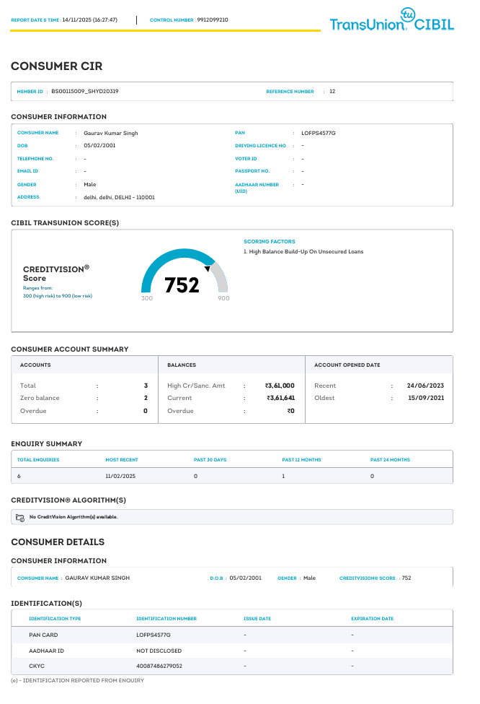480x704 pixels.
Task: Select High Cr/Sanc. Amt ₹3,61,000
Action: 280,386
